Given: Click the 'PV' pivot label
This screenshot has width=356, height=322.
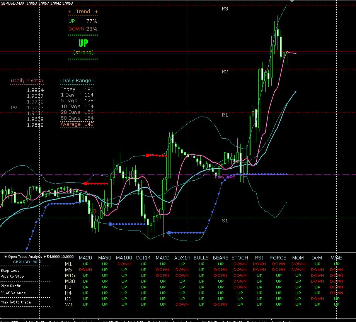Looking at the screenshot, I should pyautogui.click(x=14, y=107).
